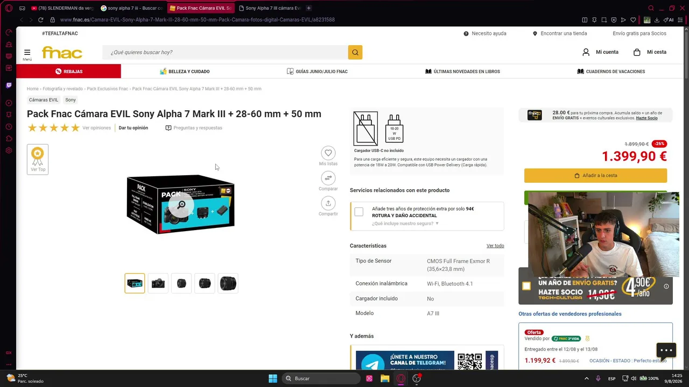Click Añadir a la cesta button
The image size is (689, 387).
click(595, 176)
